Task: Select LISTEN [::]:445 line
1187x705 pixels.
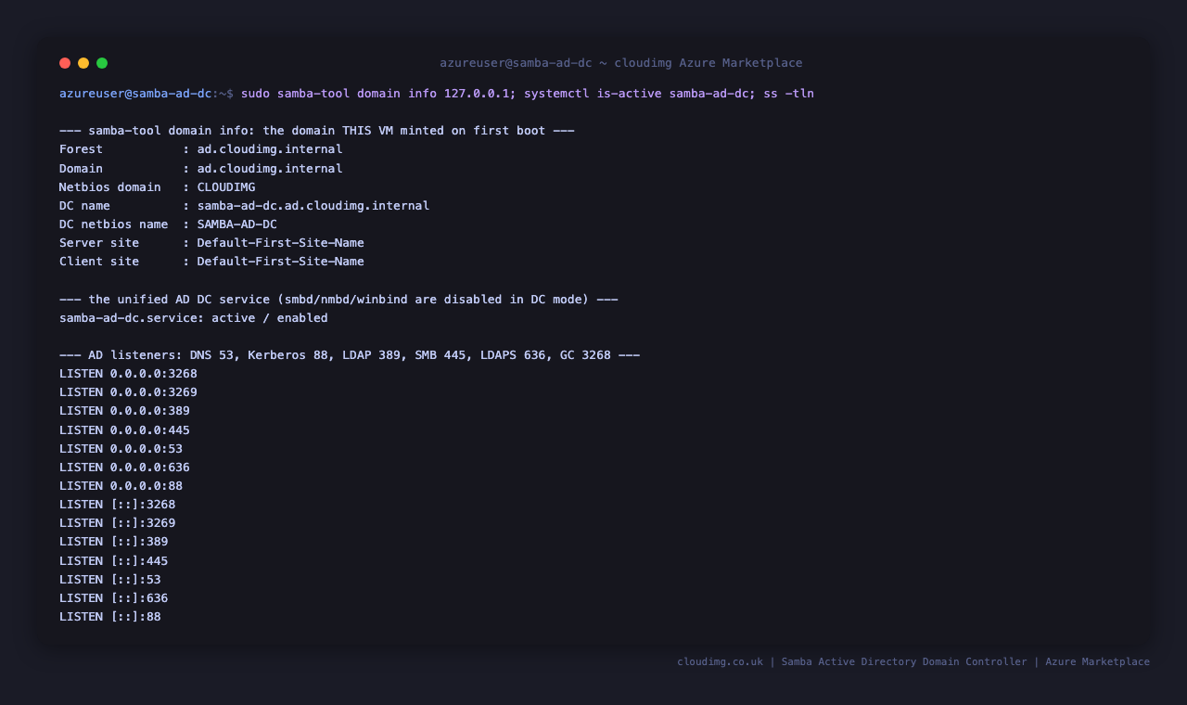Action: pos(114,561)
